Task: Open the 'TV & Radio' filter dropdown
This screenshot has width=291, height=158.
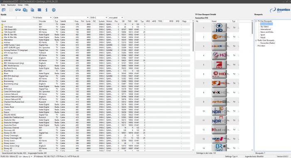Action: pos(42,17)
